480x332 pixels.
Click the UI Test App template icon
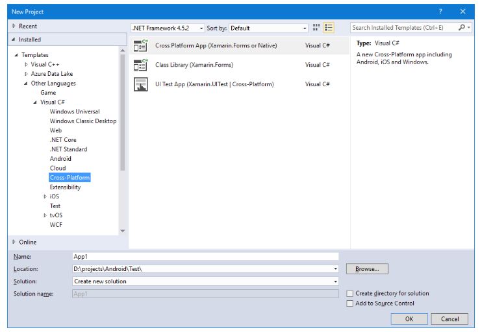click(140, 84)
